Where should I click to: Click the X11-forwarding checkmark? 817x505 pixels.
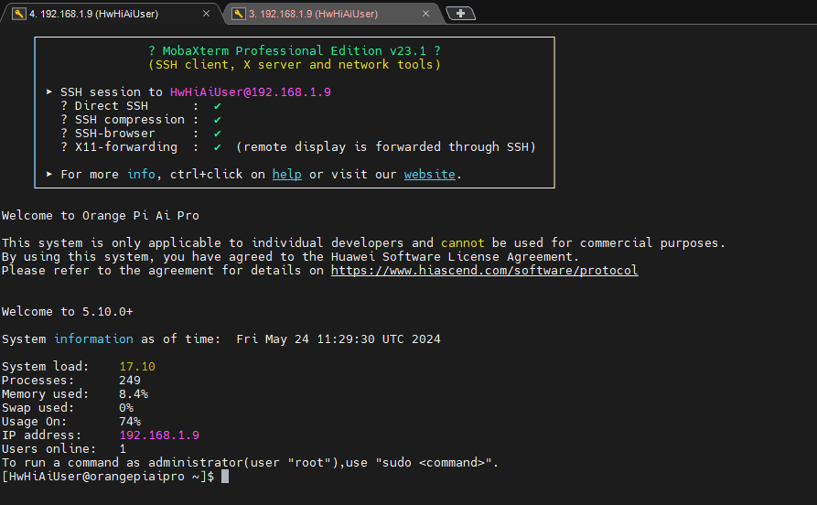tap(217, 147)
